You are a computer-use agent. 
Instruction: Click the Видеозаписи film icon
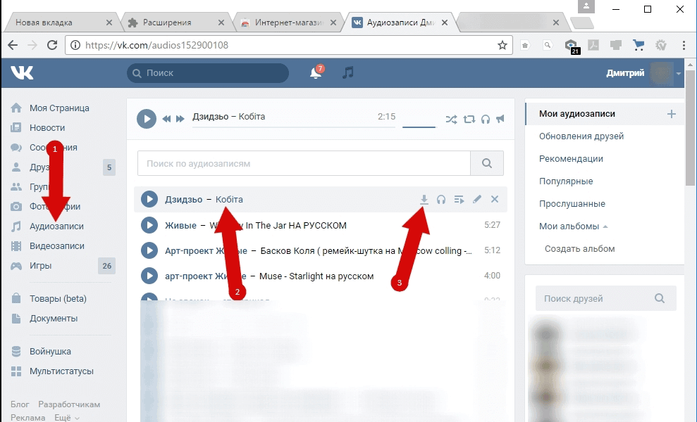(16, 246)
